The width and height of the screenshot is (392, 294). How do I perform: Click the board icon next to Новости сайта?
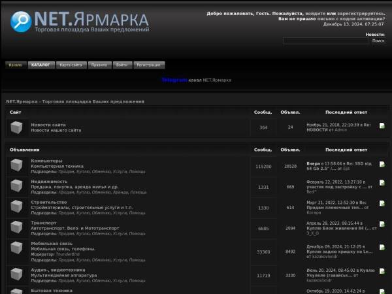(x=17, y=127)
